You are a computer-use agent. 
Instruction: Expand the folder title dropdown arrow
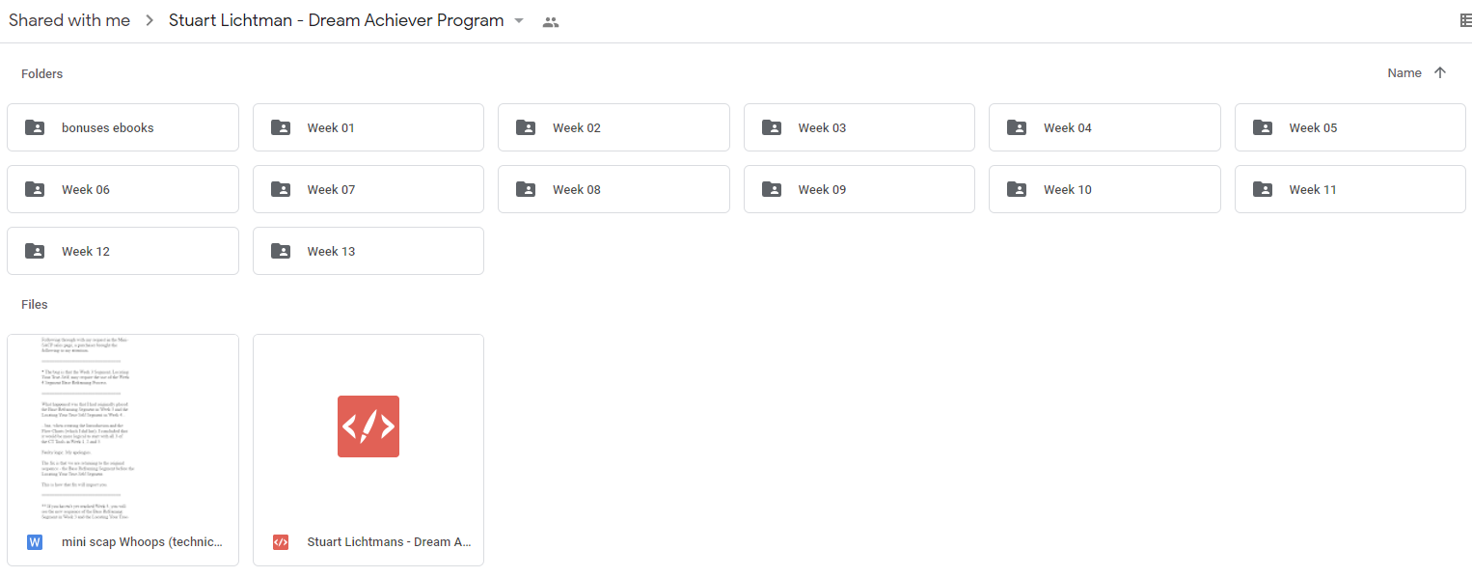click(x=519, y=21)
